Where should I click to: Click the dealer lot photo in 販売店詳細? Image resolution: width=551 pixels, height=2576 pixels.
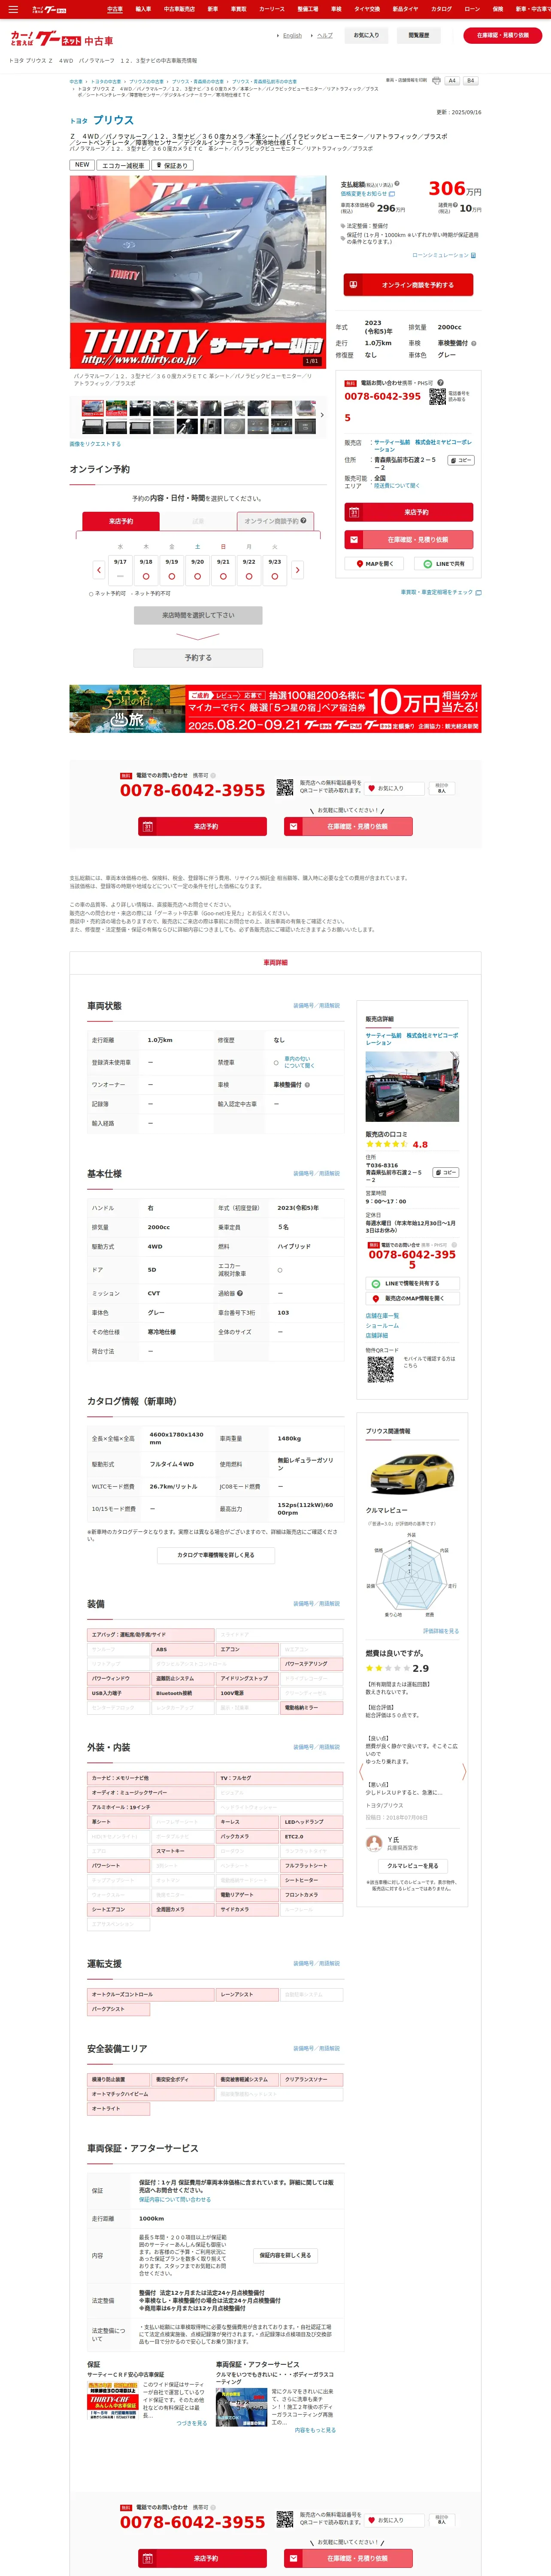[x=412, y=1087]
